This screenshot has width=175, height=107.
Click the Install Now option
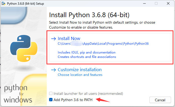pyautogui.click(x=110, y=47)
